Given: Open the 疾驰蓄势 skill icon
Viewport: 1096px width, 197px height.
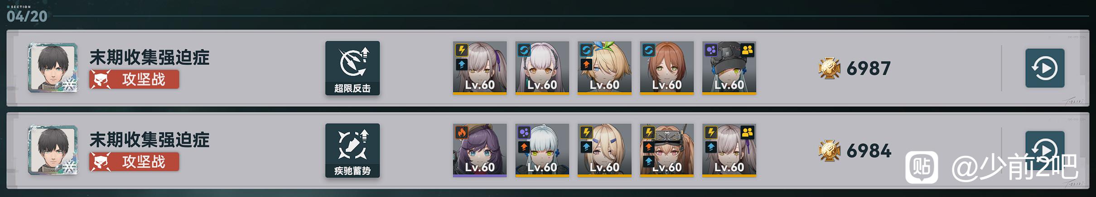Looking at the screenshot, I should [x=352, y=150].
